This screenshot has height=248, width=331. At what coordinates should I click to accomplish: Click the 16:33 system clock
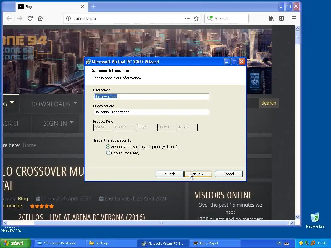(x=322, y=243)
